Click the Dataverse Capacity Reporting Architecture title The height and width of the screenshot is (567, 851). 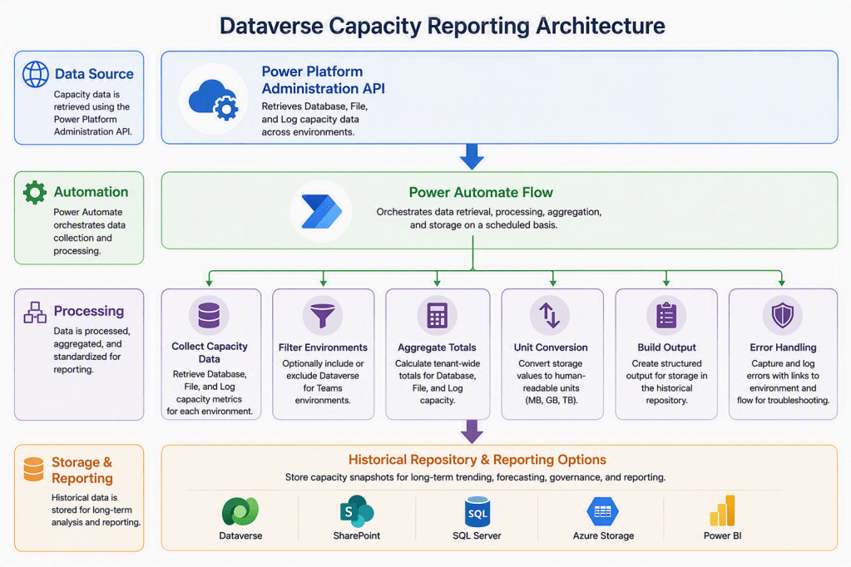click(443, 26)
